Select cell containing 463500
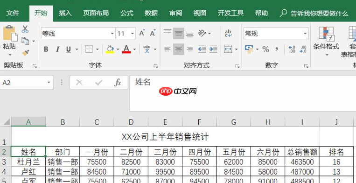Screen dimensions: 356x183 tap(302, 162)
